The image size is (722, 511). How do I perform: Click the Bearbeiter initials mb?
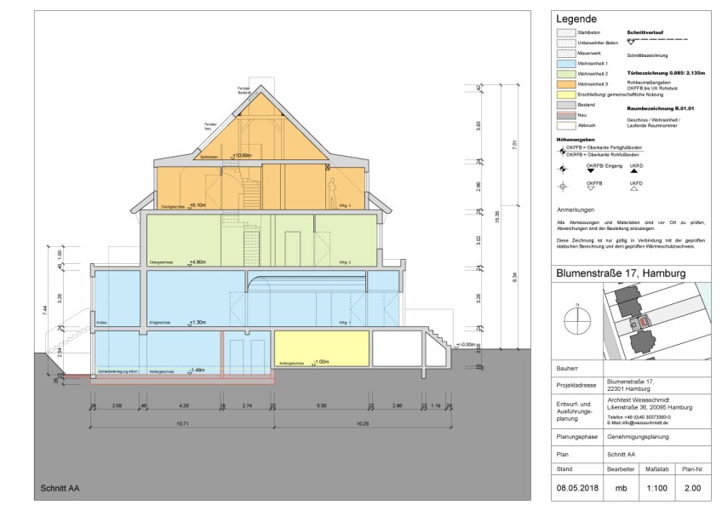pyautogui.click(x=621, y=488)
